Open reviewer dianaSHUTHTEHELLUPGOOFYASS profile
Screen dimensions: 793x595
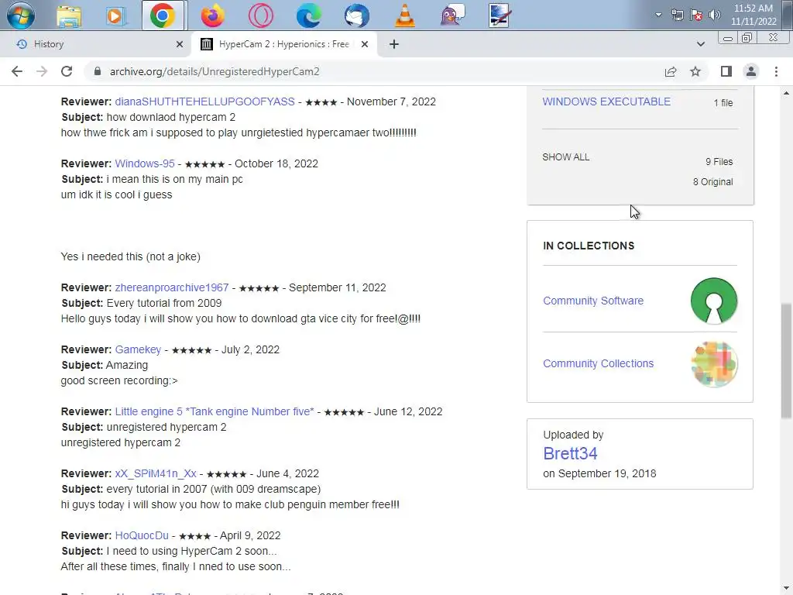[x=204, y=101]
